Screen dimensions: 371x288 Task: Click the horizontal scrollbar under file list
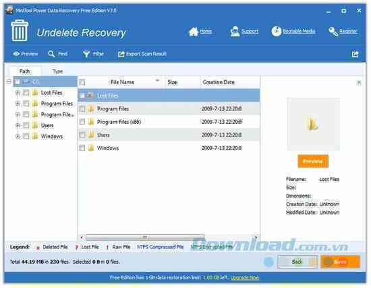pyautogui.click(x=145, y=237)
